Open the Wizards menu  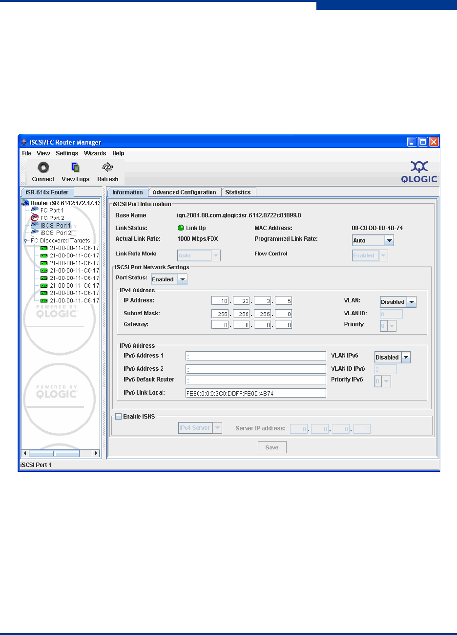pyautogui.click(x=95, y=153)
